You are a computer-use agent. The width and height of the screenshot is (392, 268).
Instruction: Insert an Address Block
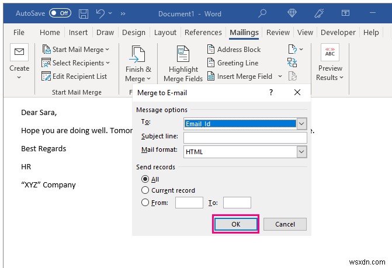234,50
